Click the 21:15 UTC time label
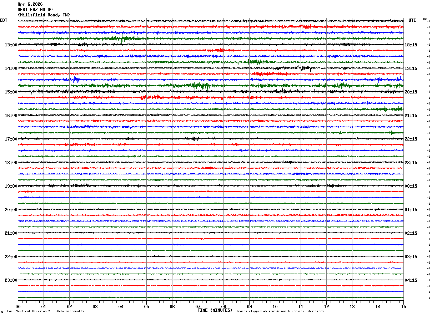432x316 pixels. point(411,115)
